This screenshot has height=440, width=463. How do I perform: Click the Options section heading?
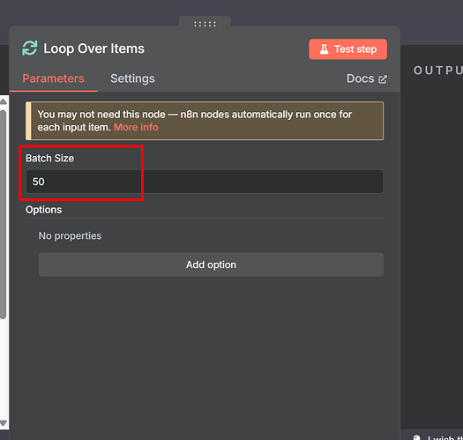pyautogui.click(x=44, y=210)
